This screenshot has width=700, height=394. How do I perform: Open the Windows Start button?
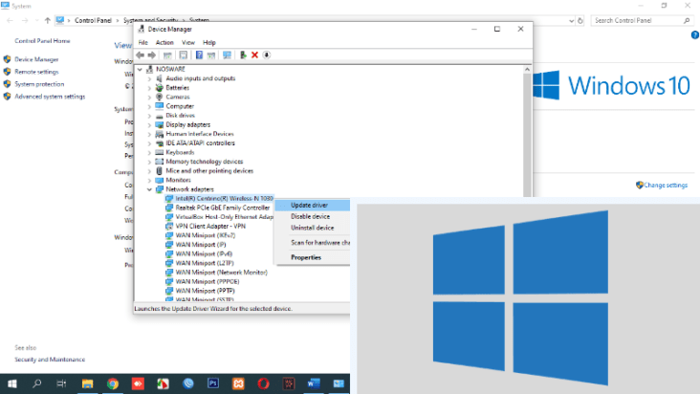[x=12, y=383]
